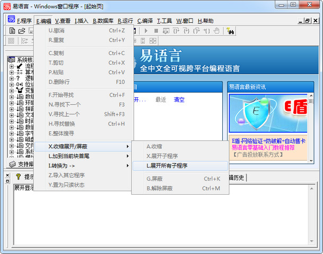Viewport: 323px width, 254px height.
Task: Open the V.查看 menu
Action: (63, 21)
